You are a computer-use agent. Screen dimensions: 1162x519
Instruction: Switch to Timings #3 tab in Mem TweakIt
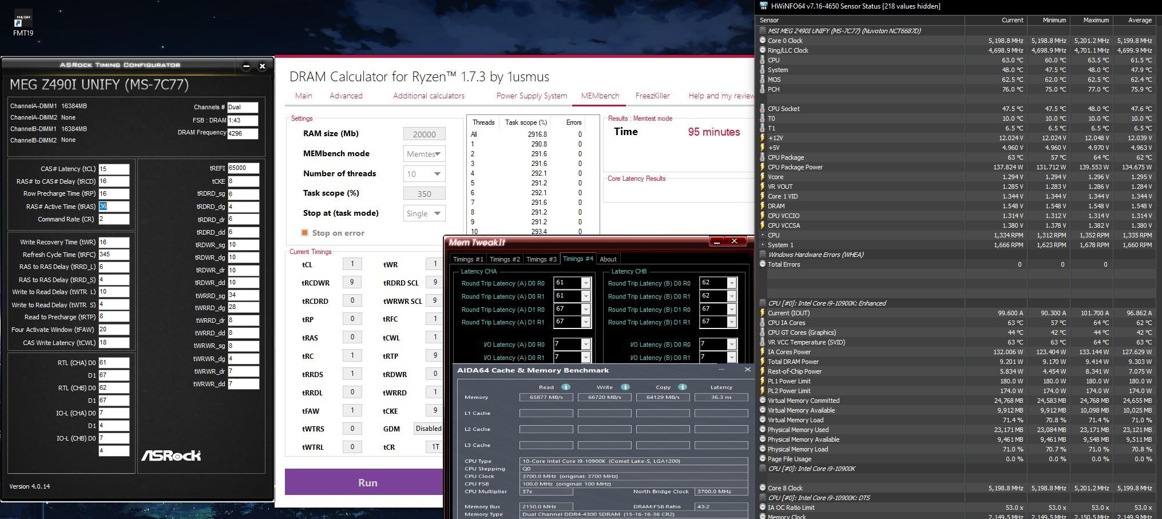coord(541,259)
